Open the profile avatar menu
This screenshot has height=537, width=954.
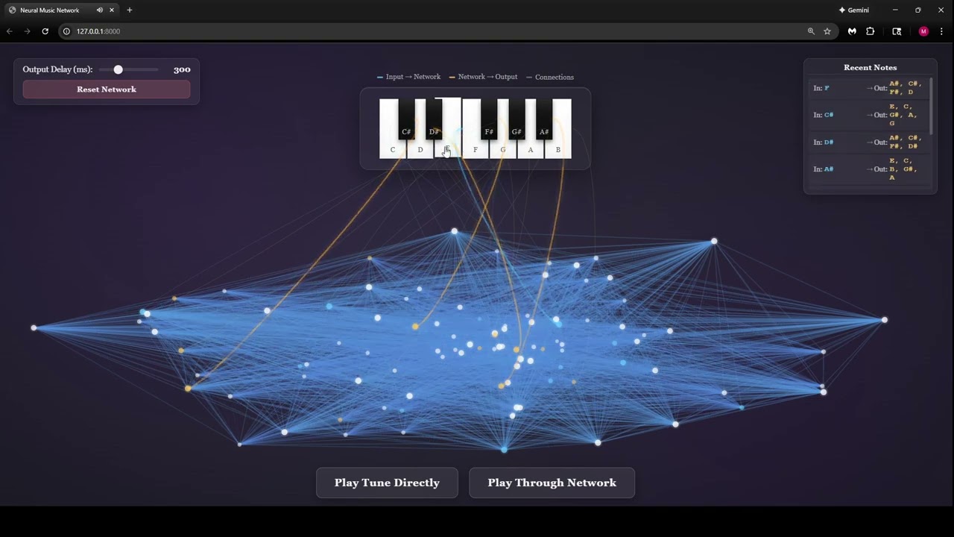pyautogui.click(x=923, y=31)
